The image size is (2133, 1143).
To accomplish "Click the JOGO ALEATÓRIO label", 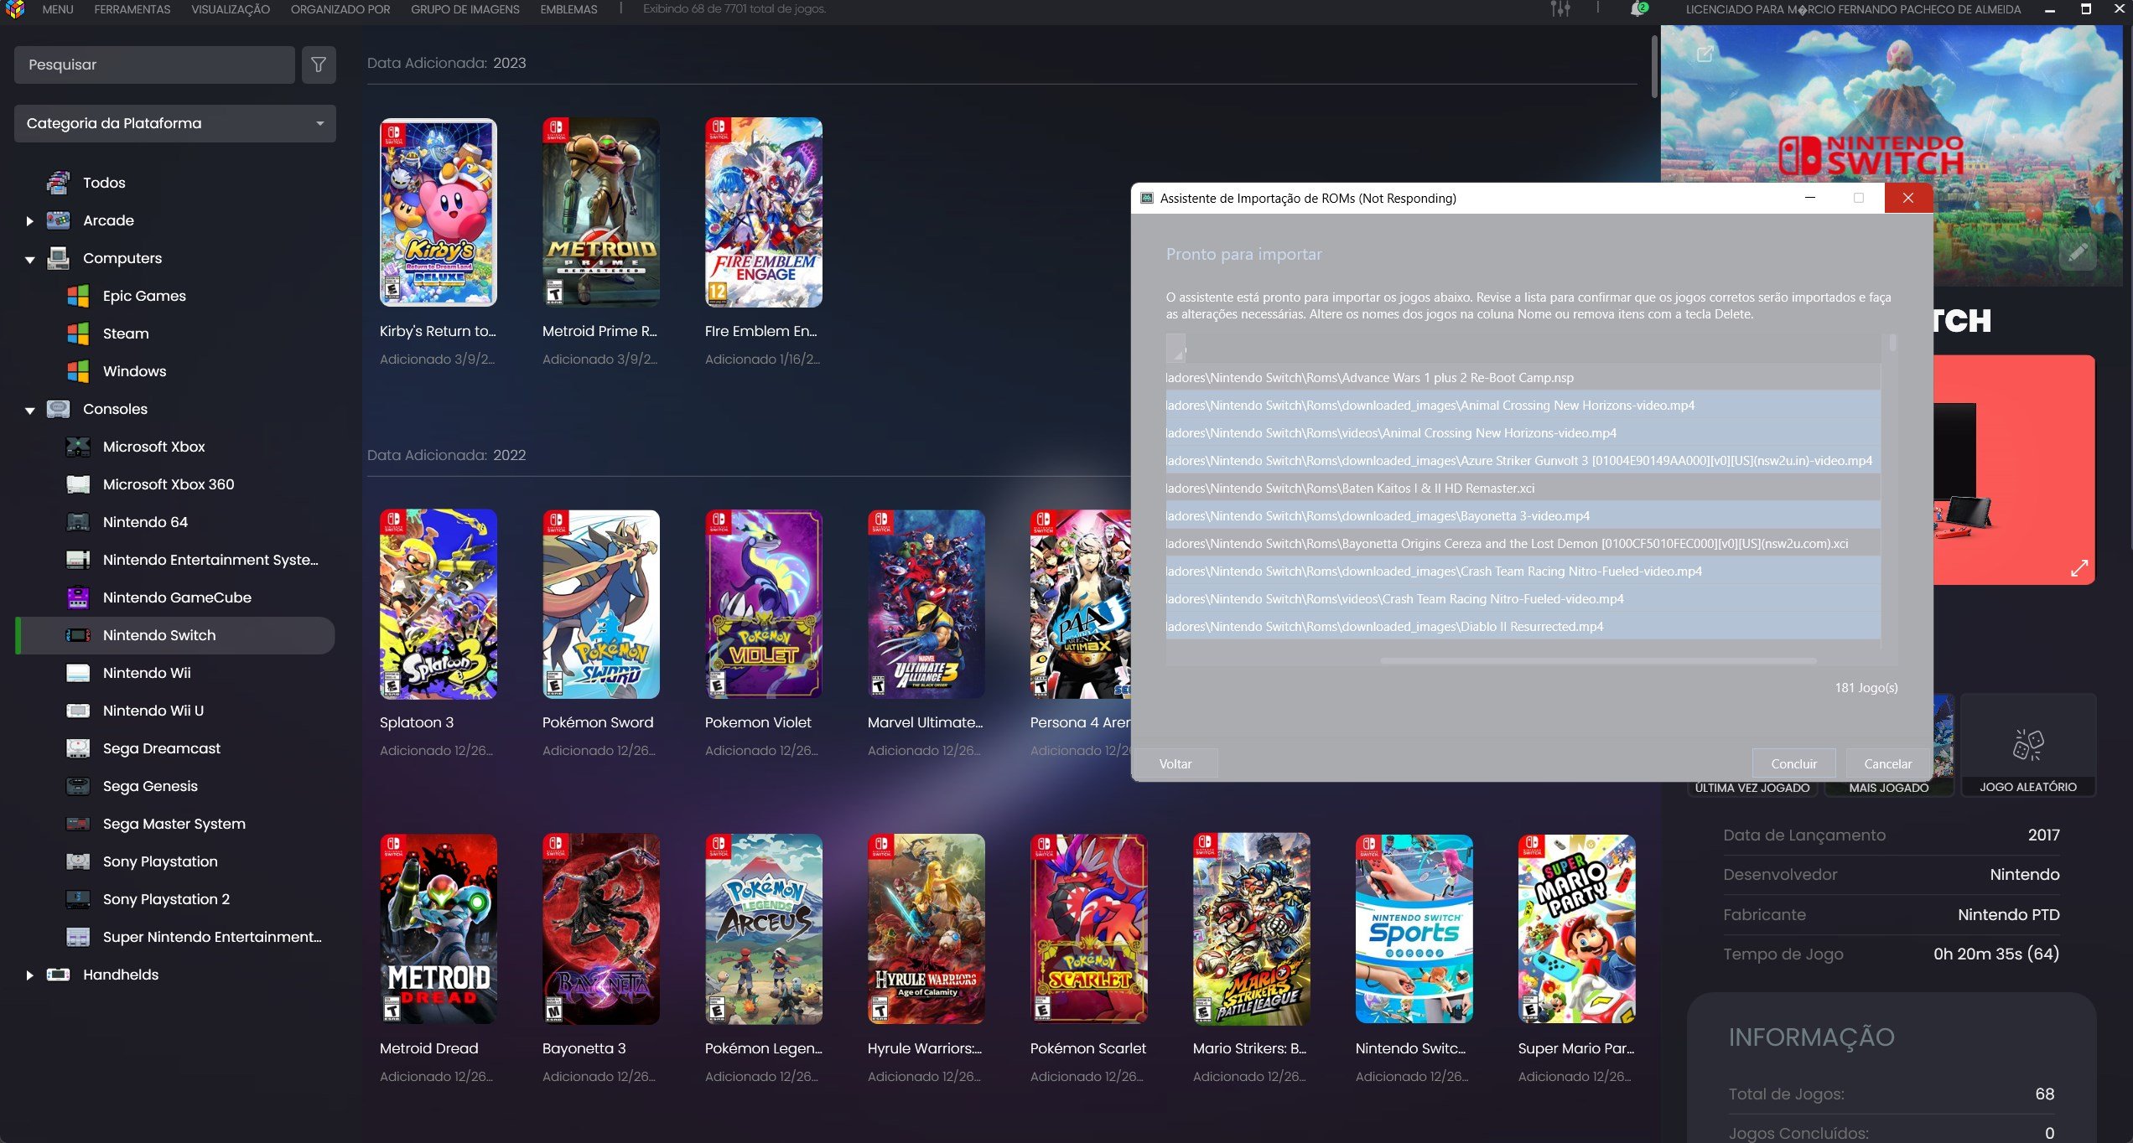I will tap(2027, 787).
